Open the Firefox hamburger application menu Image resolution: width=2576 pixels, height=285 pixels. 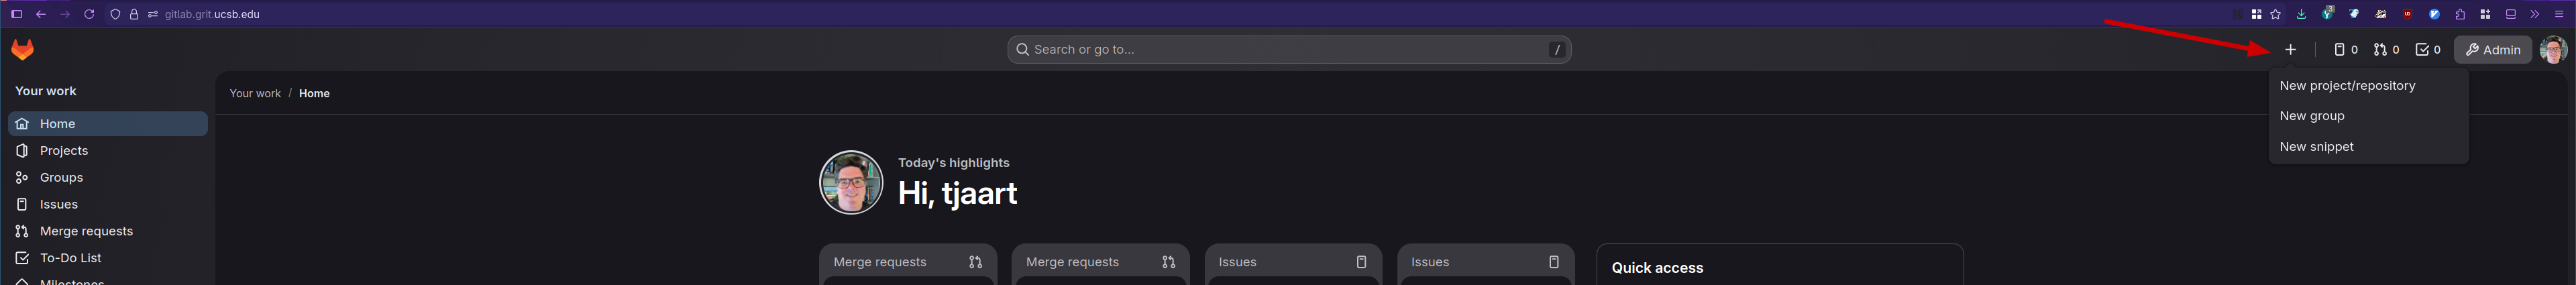[x=2559, y=14]
